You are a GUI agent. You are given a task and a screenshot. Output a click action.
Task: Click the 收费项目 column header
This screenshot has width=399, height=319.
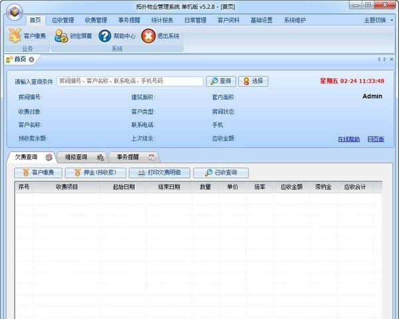66,187
